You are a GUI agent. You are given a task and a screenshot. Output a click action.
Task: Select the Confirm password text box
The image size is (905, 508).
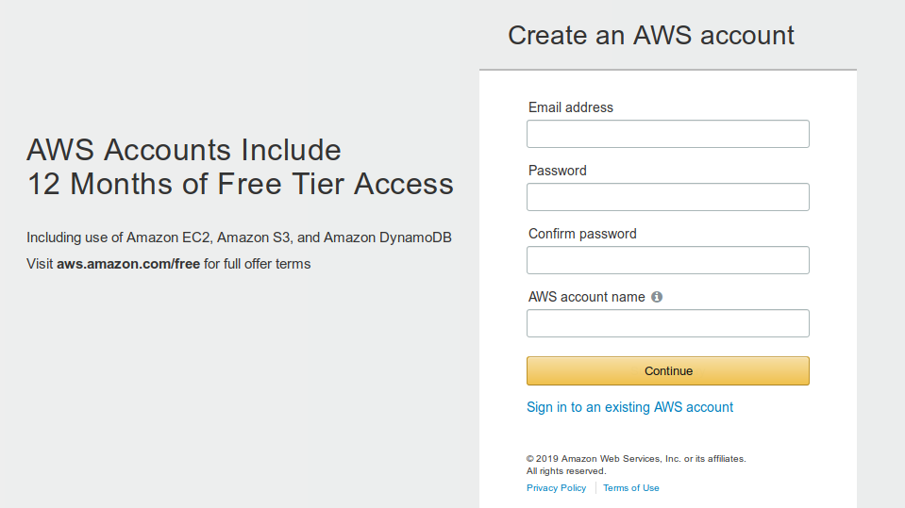pyautogui.click(x=668, y=260)
